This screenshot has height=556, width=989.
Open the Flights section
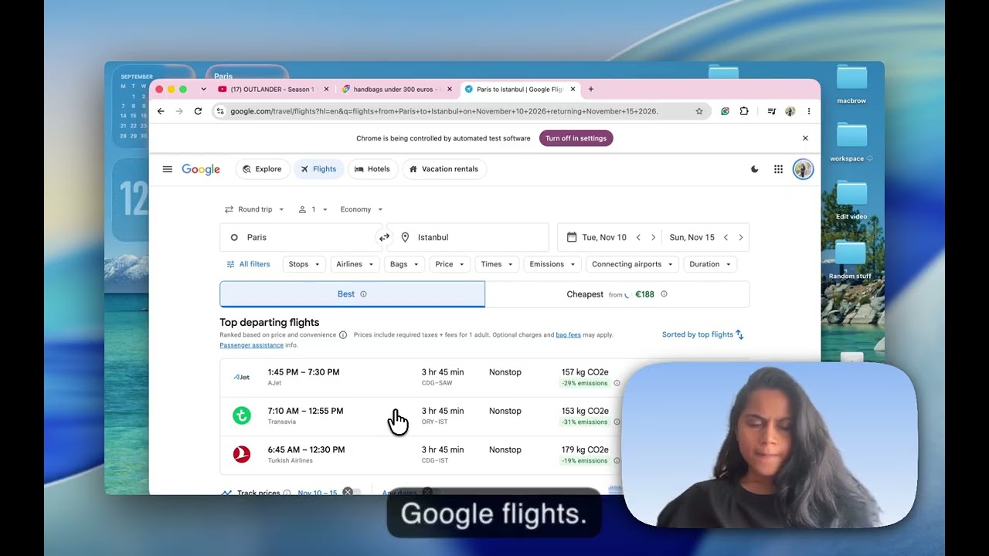(x=318, y=169)
